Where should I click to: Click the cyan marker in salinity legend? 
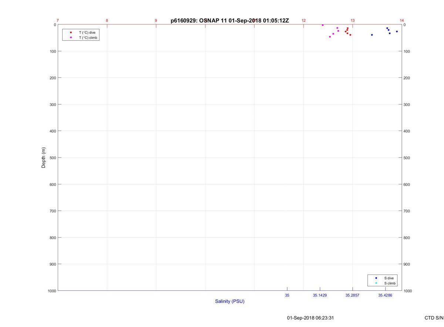pos(376,283)
